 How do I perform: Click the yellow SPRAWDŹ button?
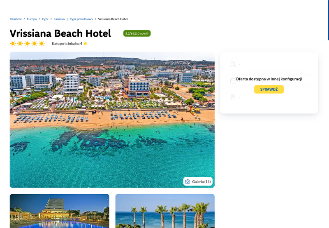(x=269, y=89)
